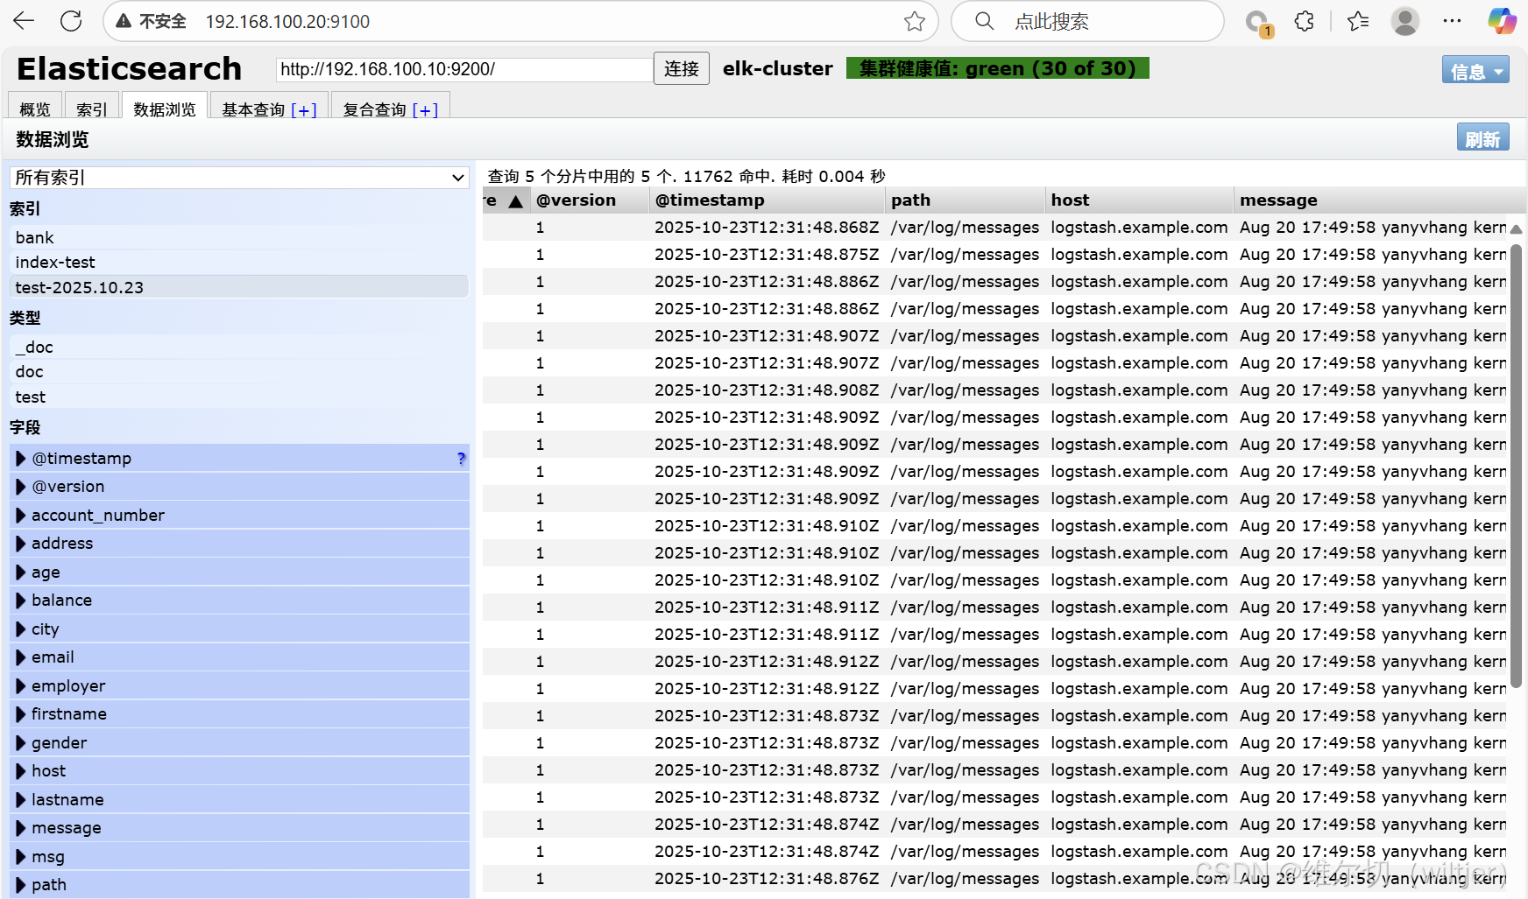
Task: Open row with timestamp 2025-10-23T12:31:48.868Z
Action: coord(994,228)
